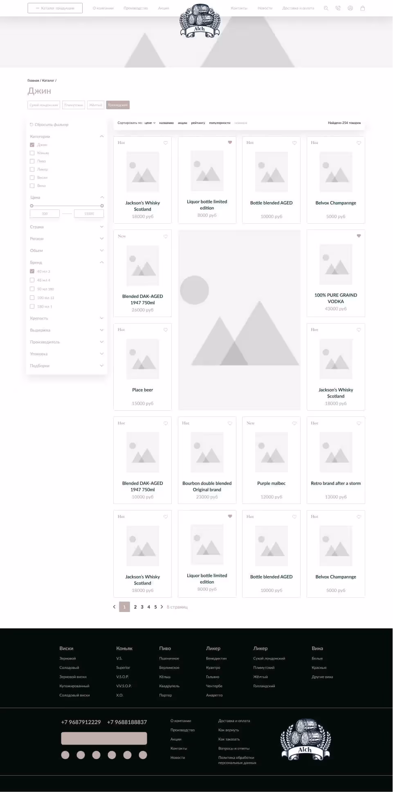393x792 pixels.
Task: Expand the Упаковка filter section
Action: 102,353
